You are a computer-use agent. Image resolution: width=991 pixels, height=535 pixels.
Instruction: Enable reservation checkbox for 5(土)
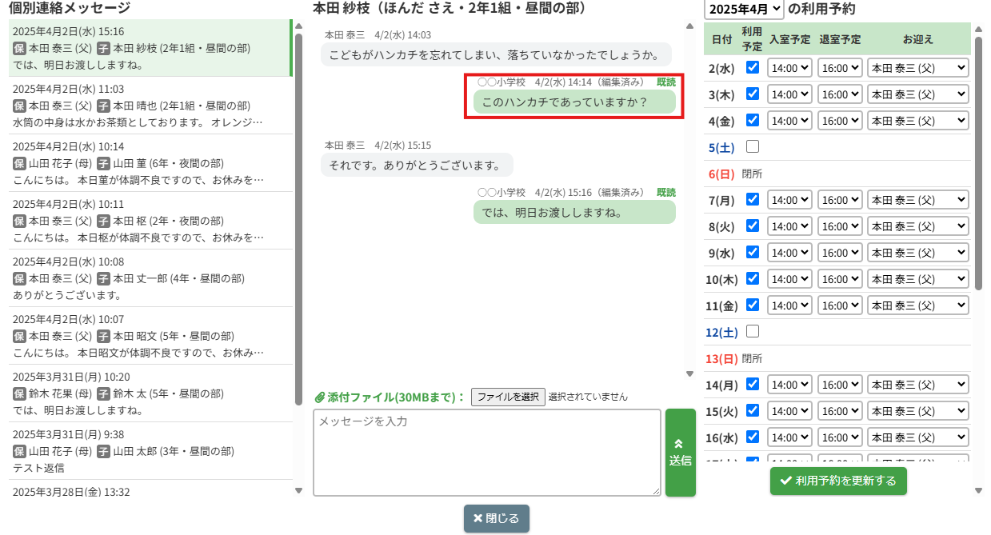(752, 147)
